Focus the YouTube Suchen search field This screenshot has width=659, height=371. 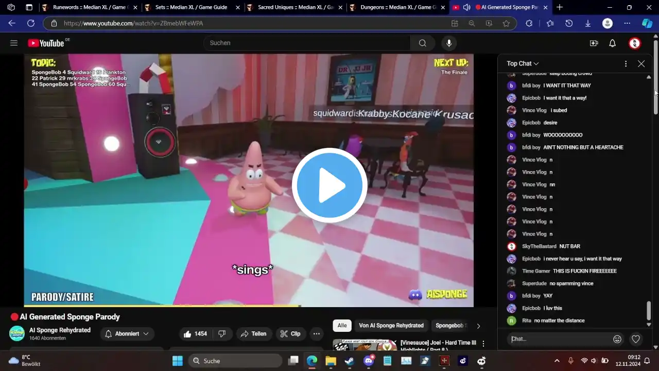(307, 43)
